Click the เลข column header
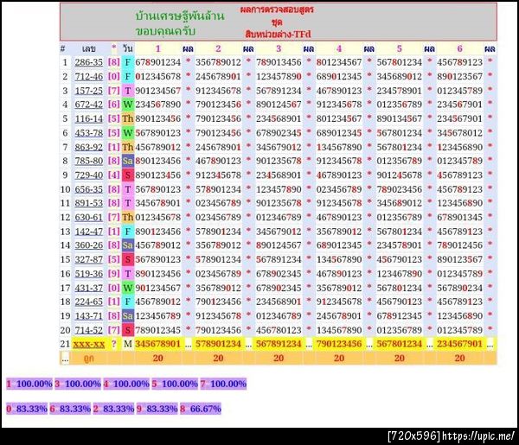The width and height of the screenshot is (519, 445). click(x=89, y=49)
